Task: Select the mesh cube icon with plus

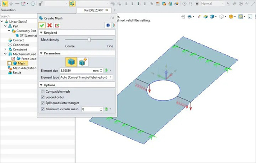Action: [83, 61]
